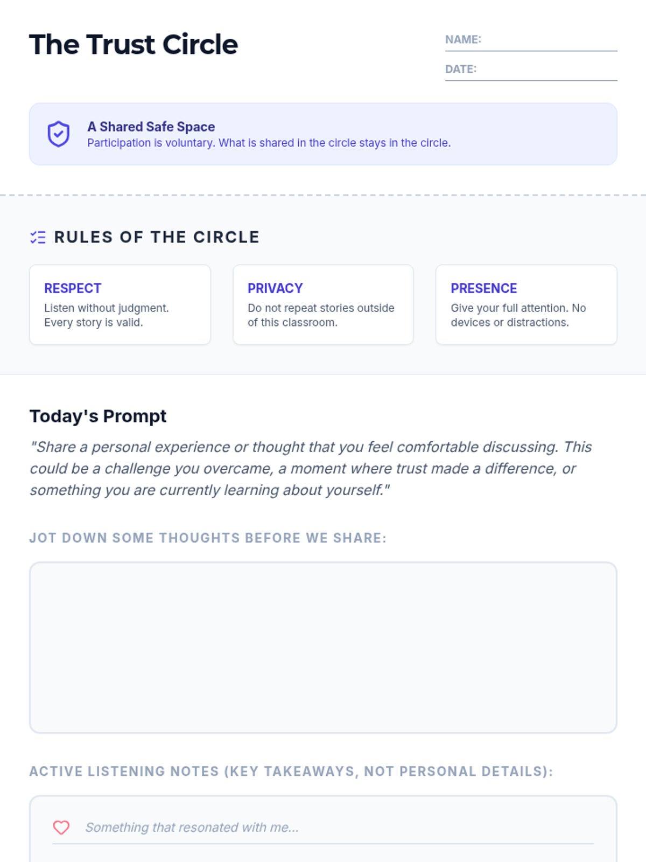Click 'A Shared Safe Space' heading
The image size is (646, 862).
[151, 127]
